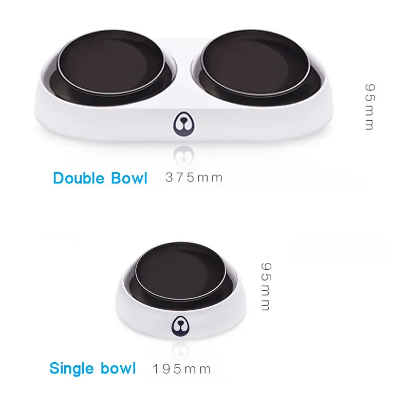Click the panda logo on single bowl

pyautogui.click(x=180, y=326)
